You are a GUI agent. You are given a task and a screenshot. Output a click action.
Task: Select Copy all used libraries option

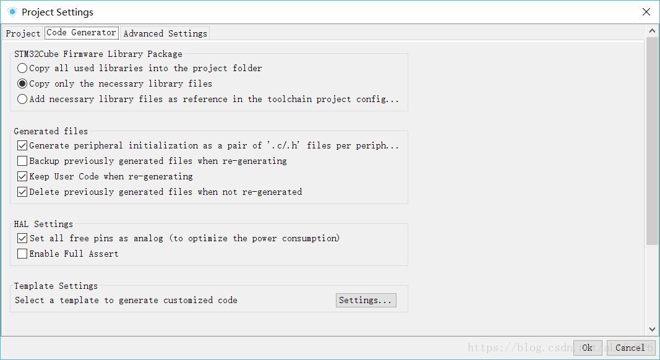coord(22,68)
